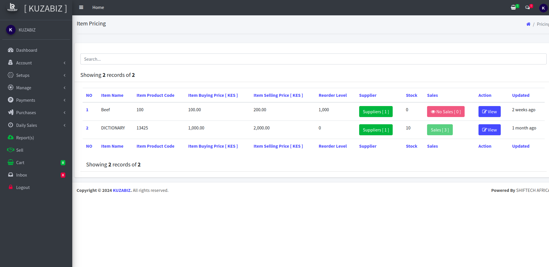Open Inbox in the sidebar
This screenshot has height=267, width=549.
point(21,175)
